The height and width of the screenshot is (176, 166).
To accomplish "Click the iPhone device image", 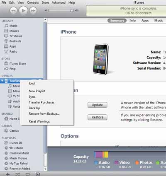I will pos(101,59).
